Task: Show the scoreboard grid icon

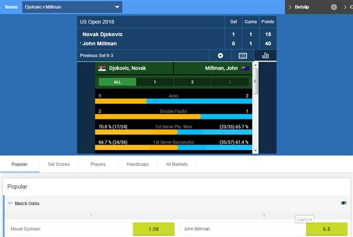Action: 242,56
